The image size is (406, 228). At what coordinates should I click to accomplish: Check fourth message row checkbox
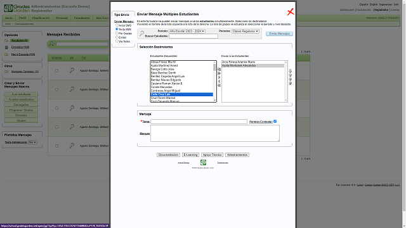click(56, 127)
